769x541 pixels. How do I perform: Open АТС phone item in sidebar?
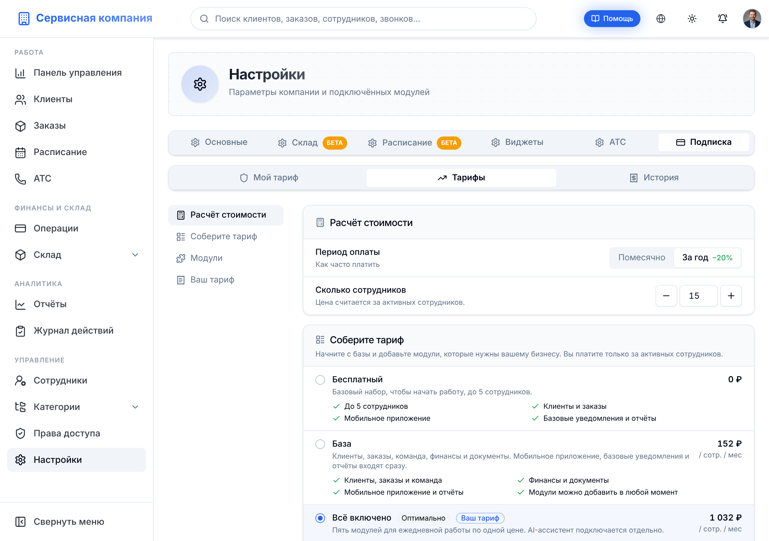(77, 179)
